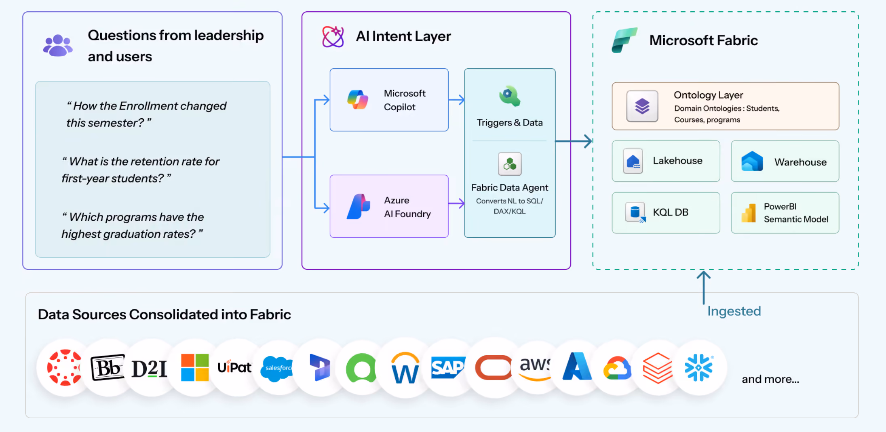Click the 'Domain Ontologies : Students, Courses, programs' text
The image size is (886, 432).
(x=727, y=114)
